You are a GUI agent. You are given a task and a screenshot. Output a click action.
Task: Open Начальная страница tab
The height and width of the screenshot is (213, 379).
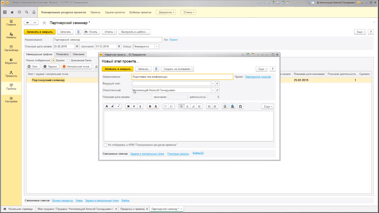[x=18, y=209]
